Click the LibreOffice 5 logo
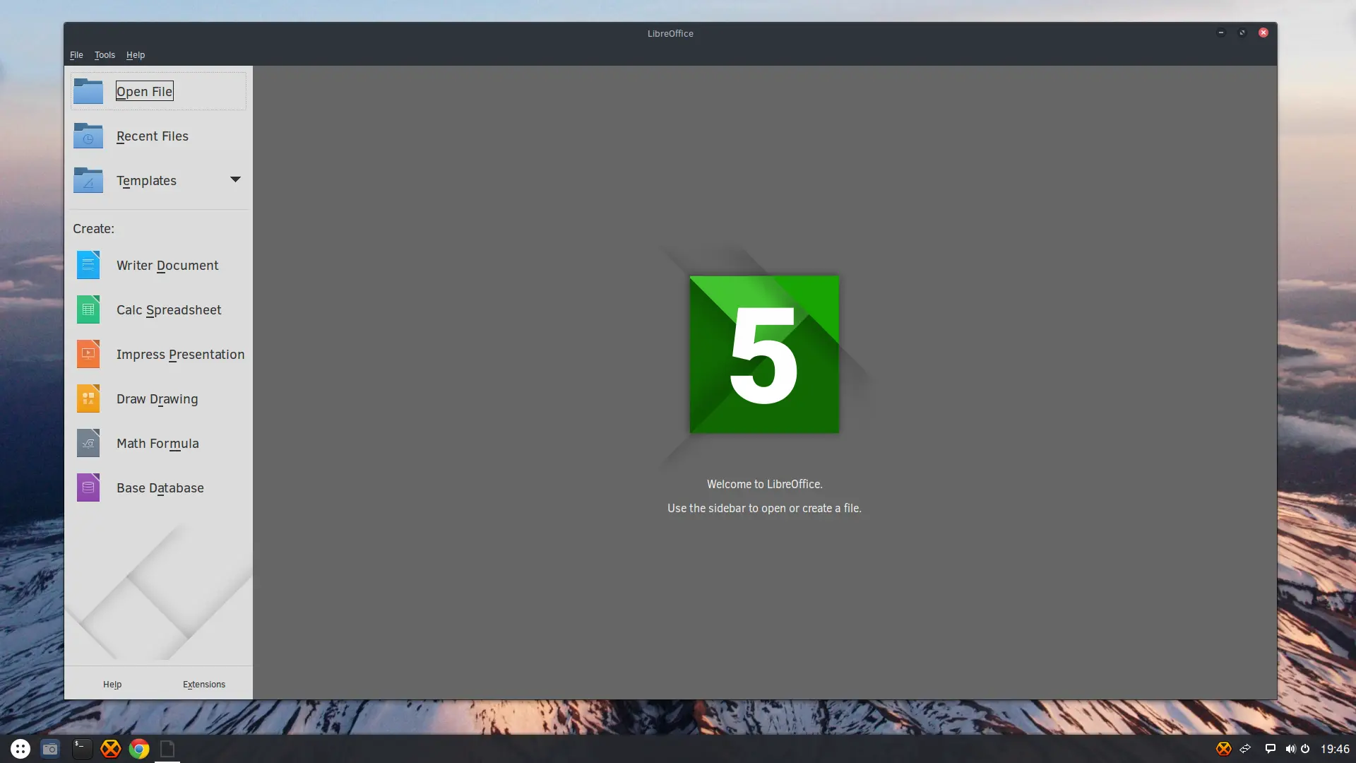 (x=764, y=354)
